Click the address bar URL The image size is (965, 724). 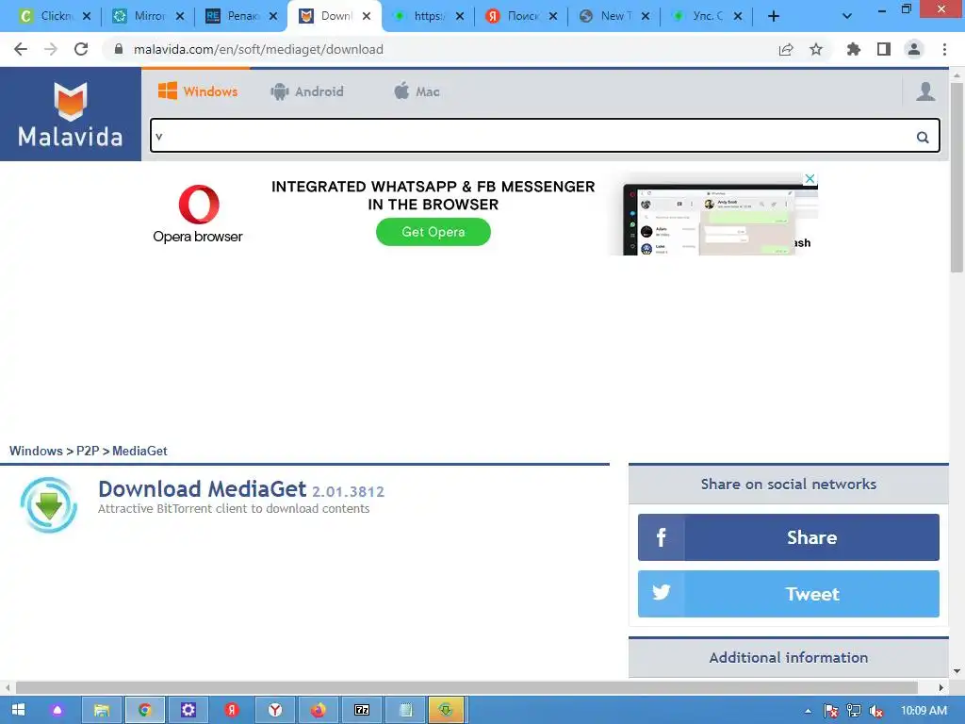tap(258, 49)
